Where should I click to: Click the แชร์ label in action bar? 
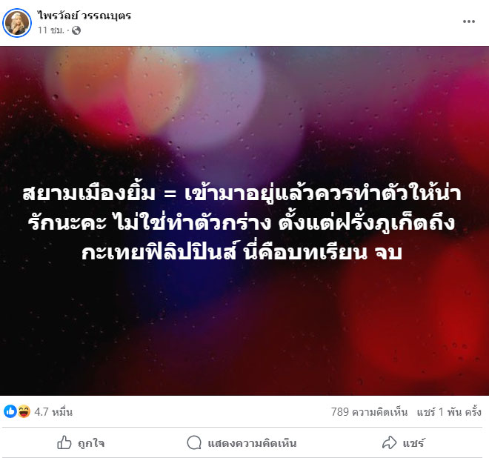(x=413, y=443)
